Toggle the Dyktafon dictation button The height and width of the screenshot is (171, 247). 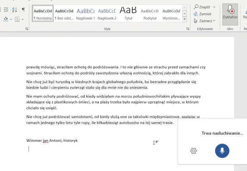[x=230, y=14]
